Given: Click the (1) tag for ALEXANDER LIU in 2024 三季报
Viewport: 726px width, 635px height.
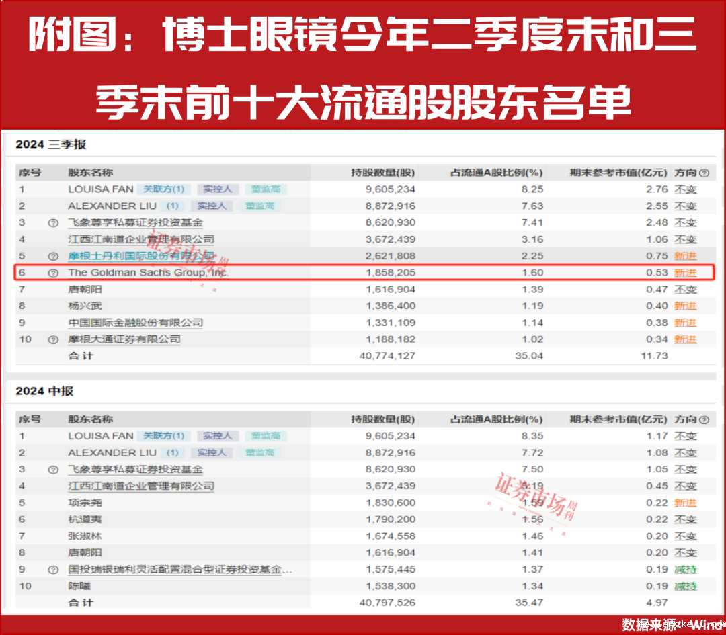Looking at the screenshot, I should click(x=173, y=206).
